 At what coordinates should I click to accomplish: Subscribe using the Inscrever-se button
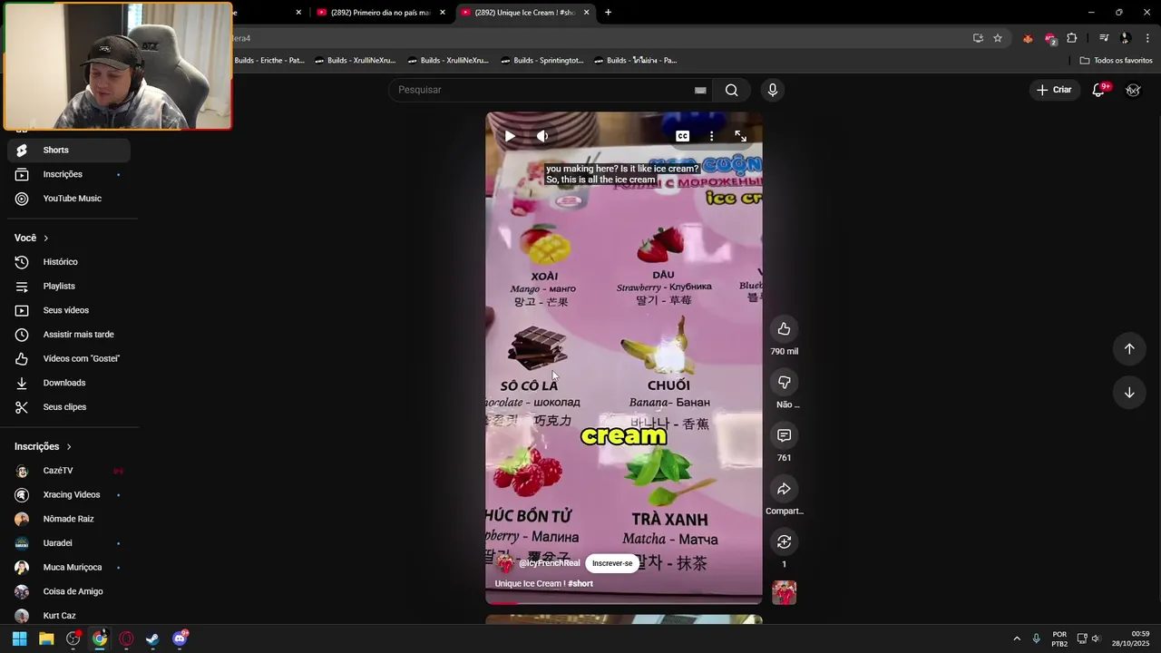[x=612, y=563]
